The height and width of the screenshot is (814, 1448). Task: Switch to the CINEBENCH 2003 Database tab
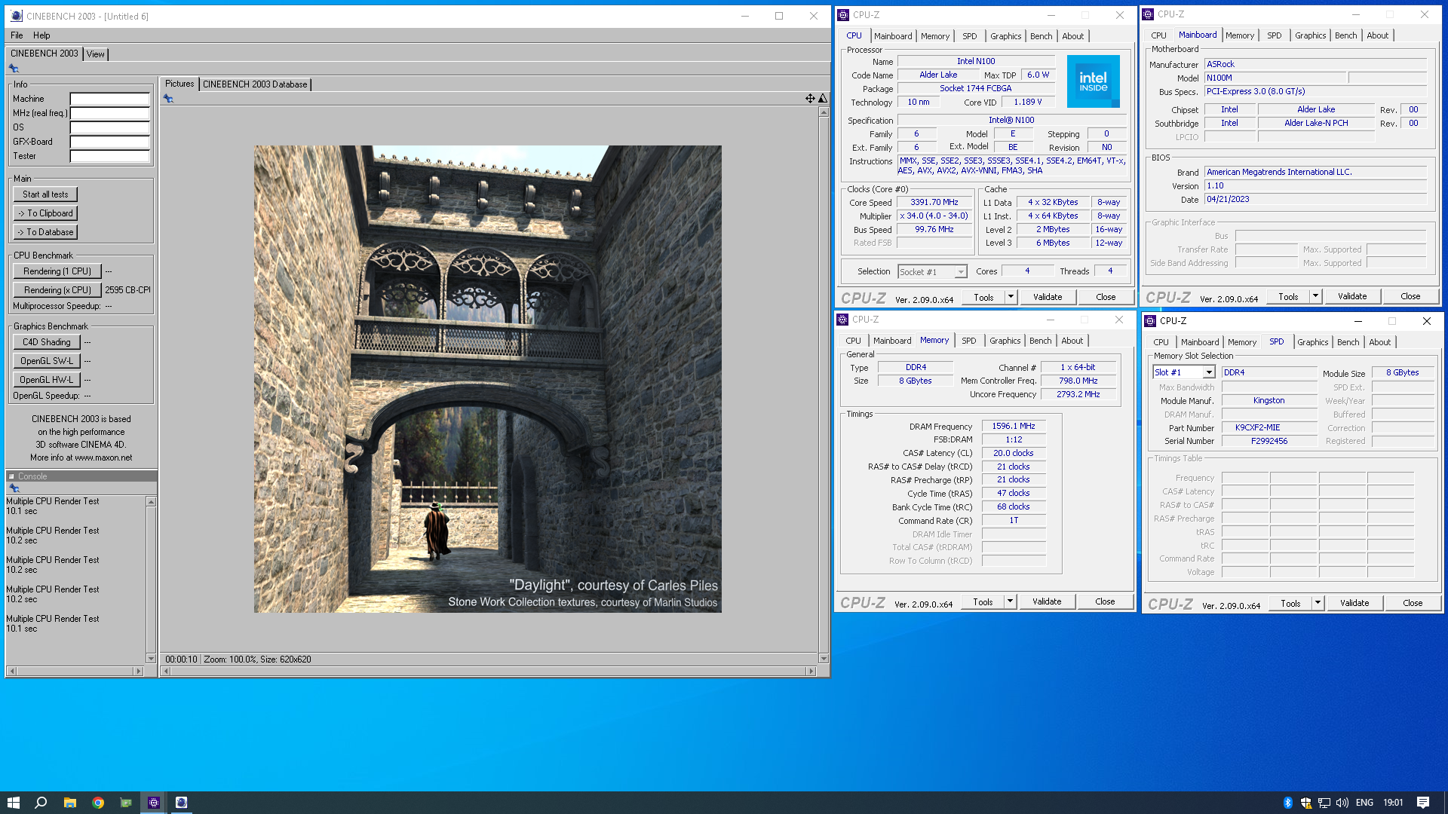(x=255, y=84)
